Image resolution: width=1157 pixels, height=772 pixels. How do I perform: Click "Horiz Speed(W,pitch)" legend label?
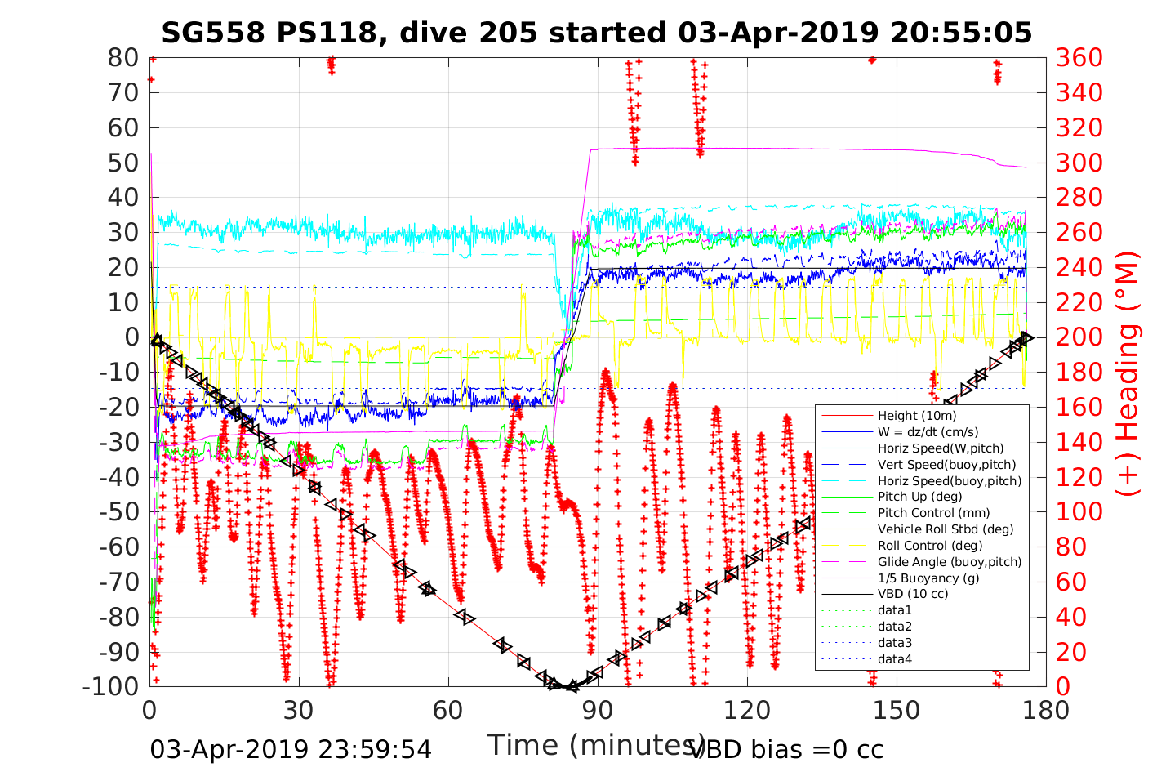point(941,448)
